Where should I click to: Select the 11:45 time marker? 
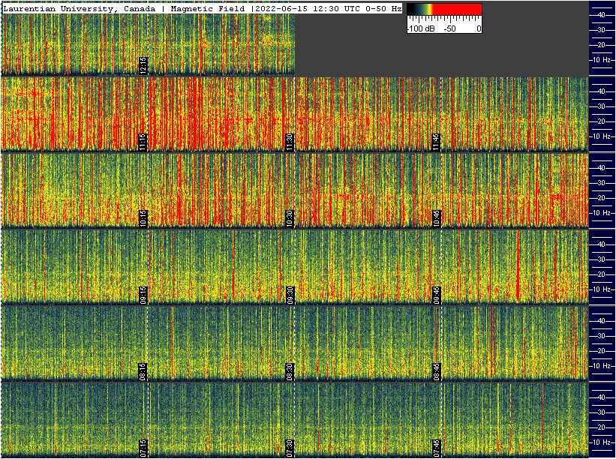(x=436, y=142)
